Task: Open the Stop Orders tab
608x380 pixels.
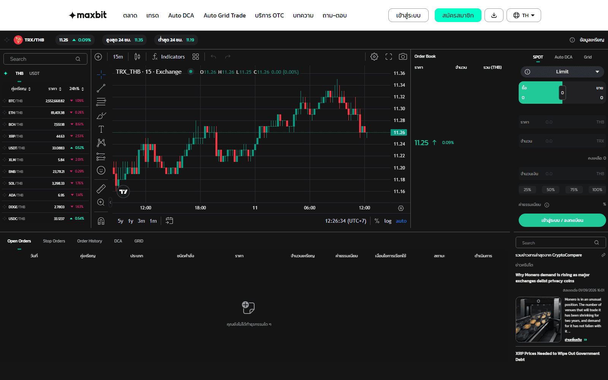Action: click(x=54, y=241)
